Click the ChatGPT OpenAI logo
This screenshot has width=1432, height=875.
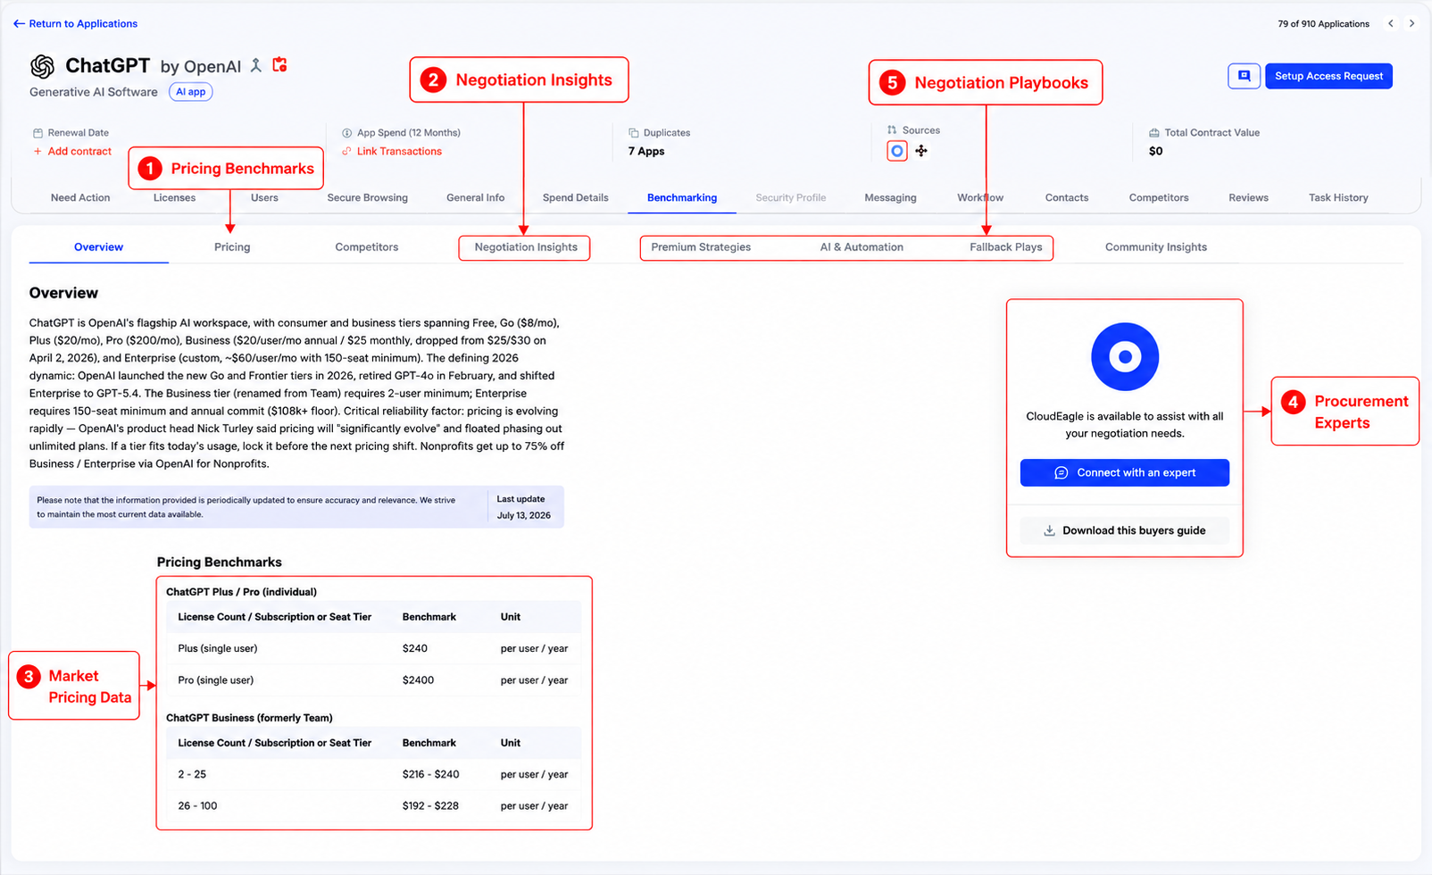click(x=42, y=66)
